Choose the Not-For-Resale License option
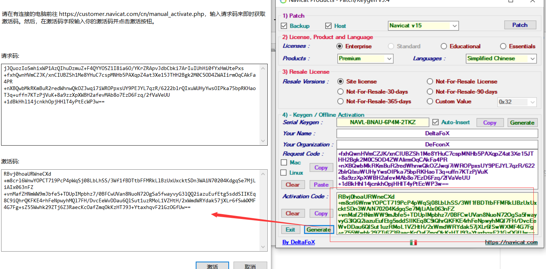The width and height of the screenshot is (546, 269). (x=430, y=82)
